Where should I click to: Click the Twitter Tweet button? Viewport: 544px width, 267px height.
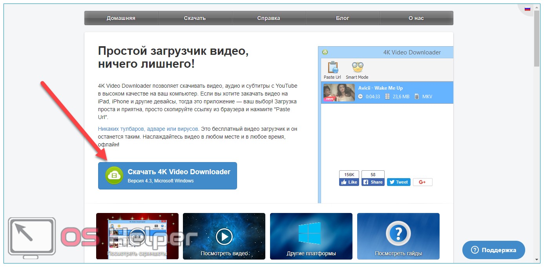399,182
